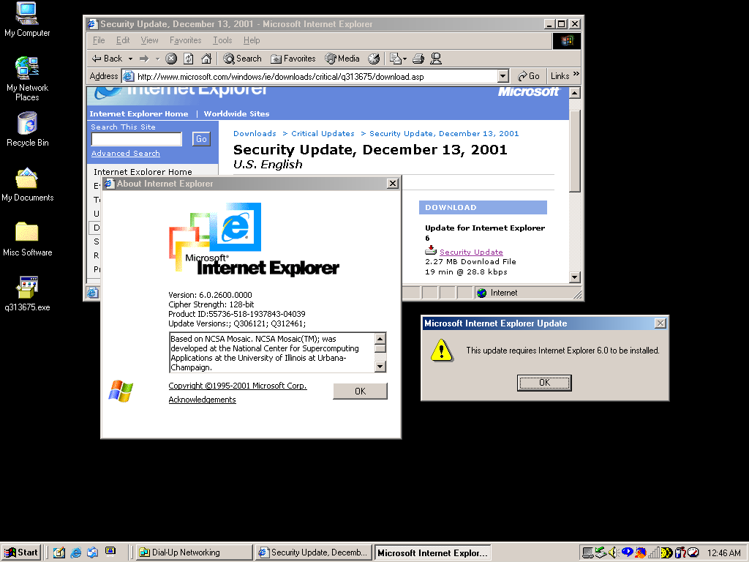
Task: Click the Go button beside the address bar
Action: [529, 76]
